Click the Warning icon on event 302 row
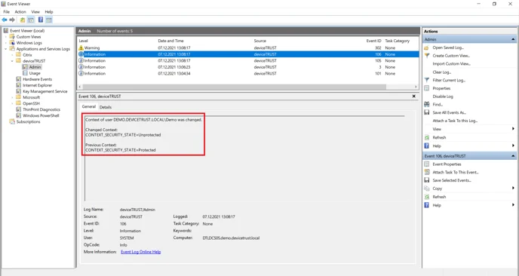This screenshot has height=276, width=519. coord(81,48)
